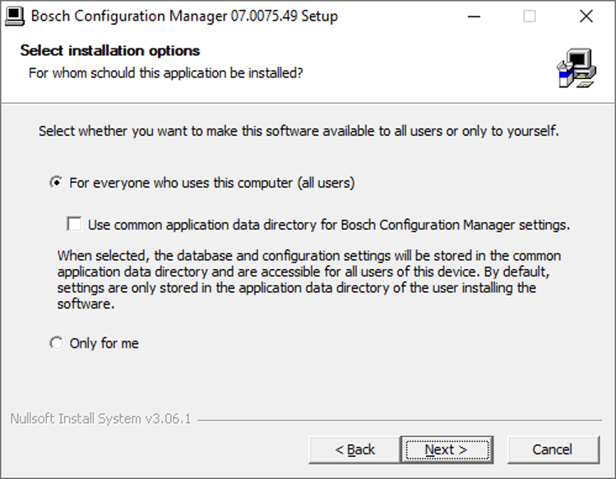Close the setup window with the X
Viewport: 616px width, 479px height.
[586, 16]
